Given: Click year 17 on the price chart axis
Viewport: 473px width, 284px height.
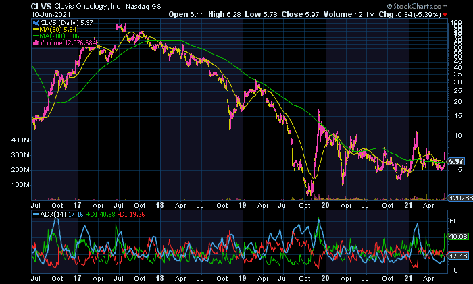Looking at the screenshot, I should pyautogui.click(x=77, y=205).
